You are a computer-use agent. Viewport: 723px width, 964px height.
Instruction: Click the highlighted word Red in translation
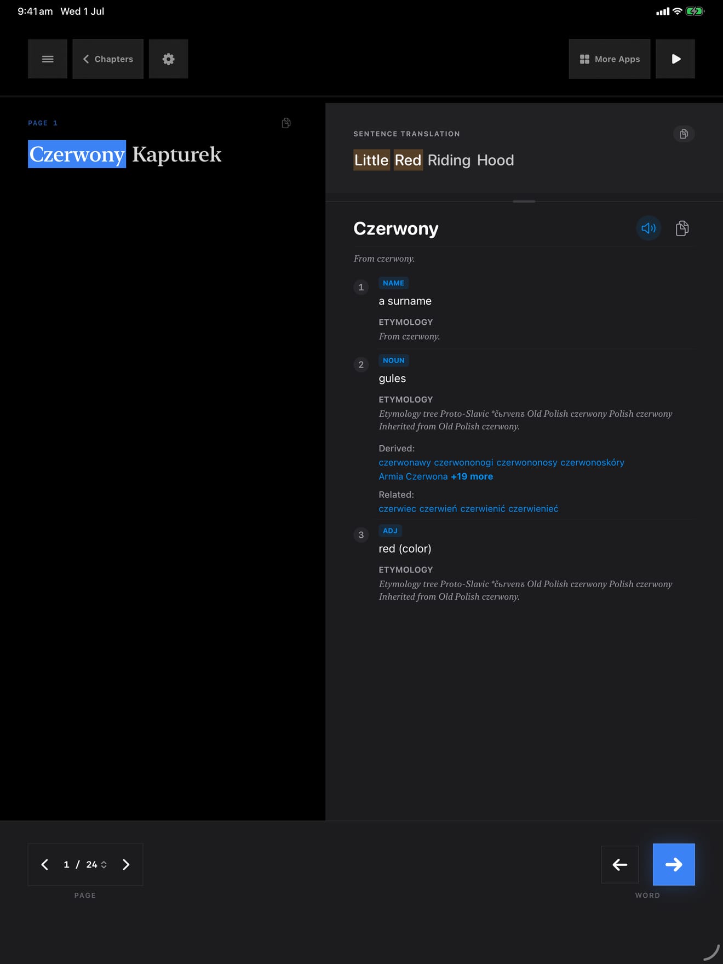(x=408, y=160)
